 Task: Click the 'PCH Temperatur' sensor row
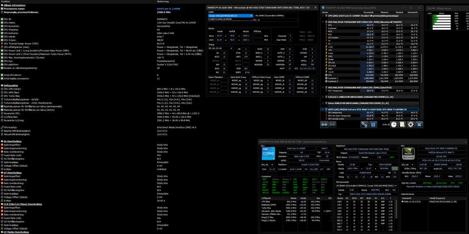[x=371, y=91]
